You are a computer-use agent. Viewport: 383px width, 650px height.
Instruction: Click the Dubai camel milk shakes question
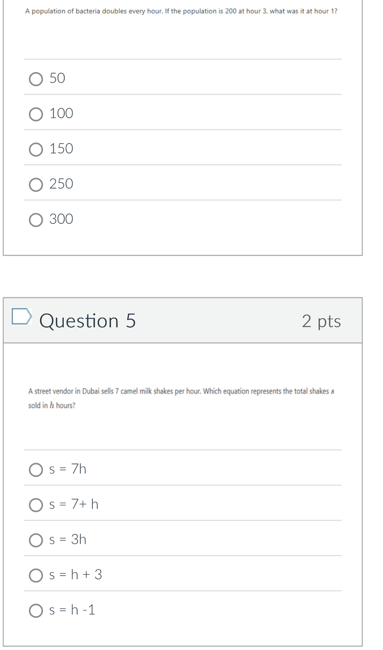181,398
